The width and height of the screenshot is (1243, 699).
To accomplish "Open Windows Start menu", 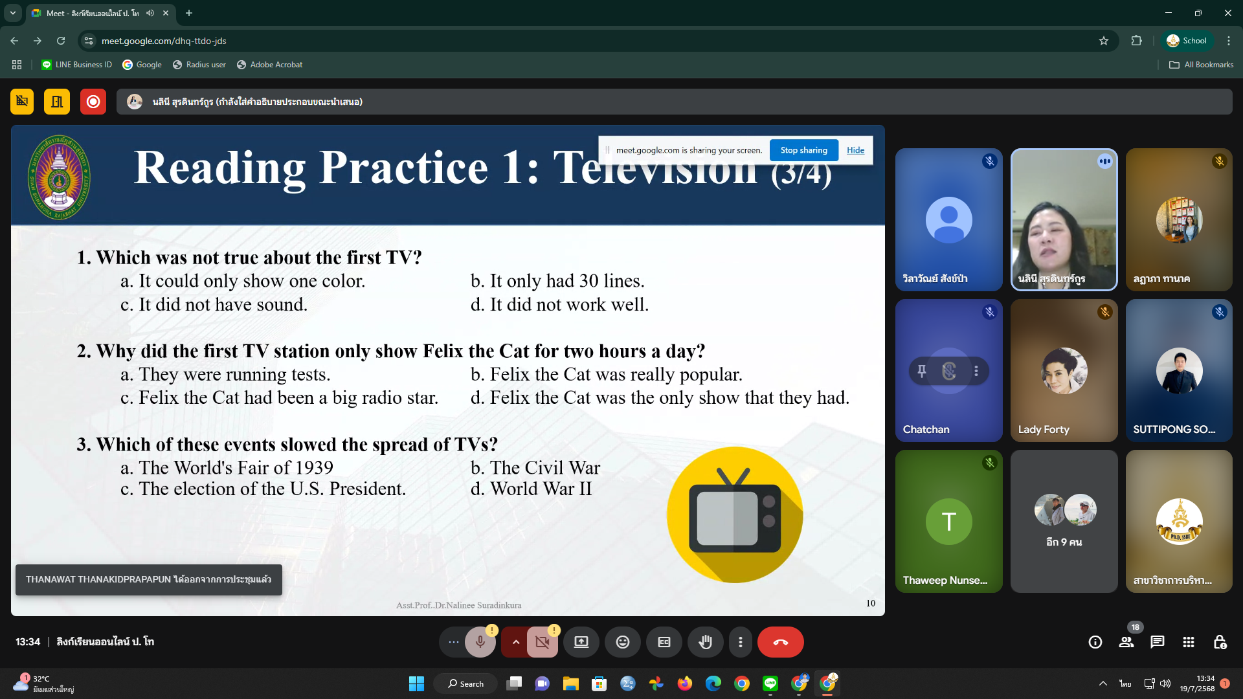I will click(x=416, y=683).
